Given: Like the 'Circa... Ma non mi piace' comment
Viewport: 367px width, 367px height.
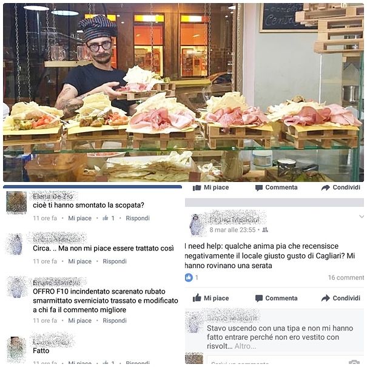Looking at the screenshot, I should [x=79, y=261].
